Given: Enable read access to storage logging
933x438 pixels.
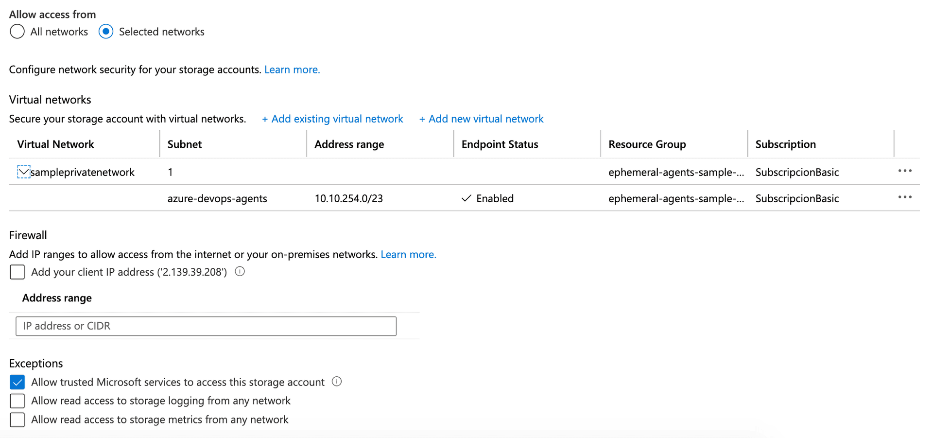Looking at the screenshot, I should (x=17, y=401).
